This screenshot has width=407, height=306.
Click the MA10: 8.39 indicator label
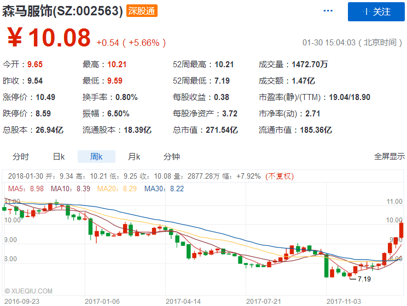[71, 189]
